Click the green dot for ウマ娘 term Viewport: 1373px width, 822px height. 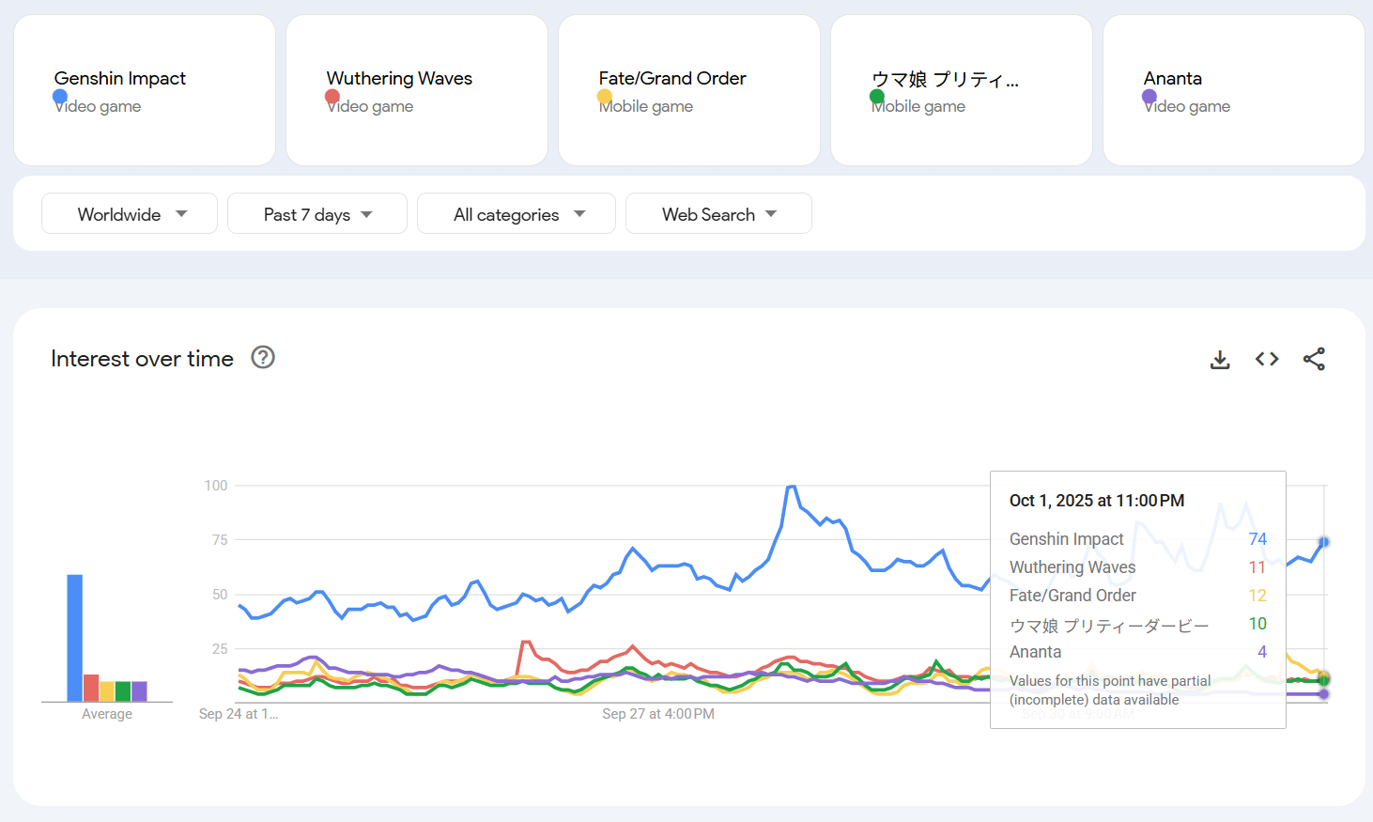[877, 96]
